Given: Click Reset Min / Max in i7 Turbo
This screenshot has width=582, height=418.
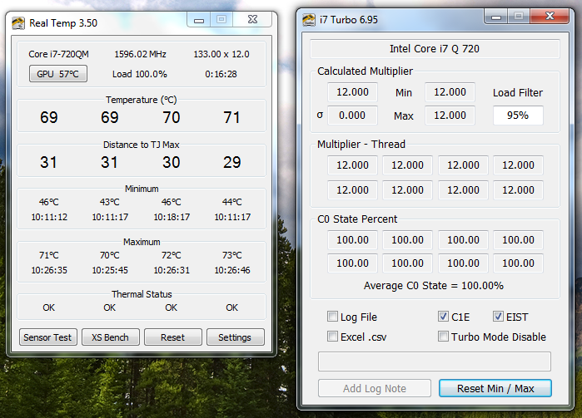Looking at the screenshot, I should coord(495,388).
